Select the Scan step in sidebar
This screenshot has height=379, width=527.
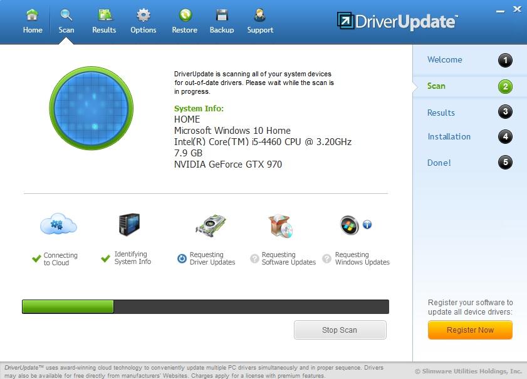pos(436,86)
